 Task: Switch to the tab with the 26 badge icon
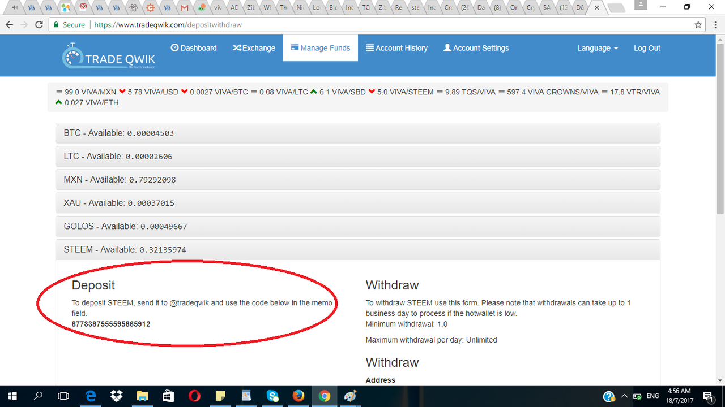[x=83, y=8]
